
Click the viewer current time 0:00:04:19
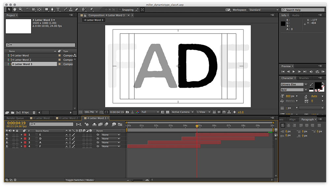[x=117, y=112]
